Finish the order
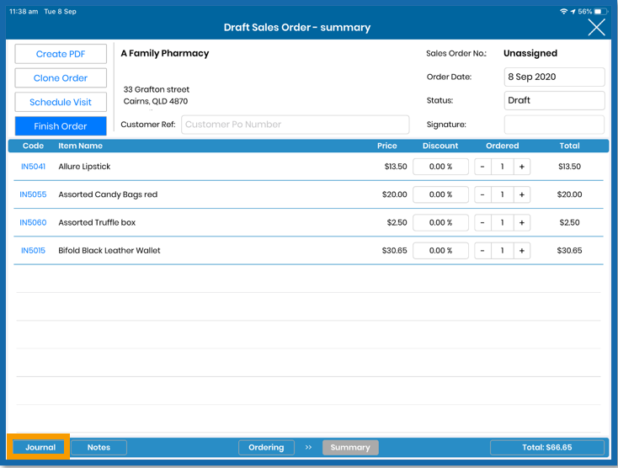Screen dimensions: 618x468 click(x=61, y=126)
